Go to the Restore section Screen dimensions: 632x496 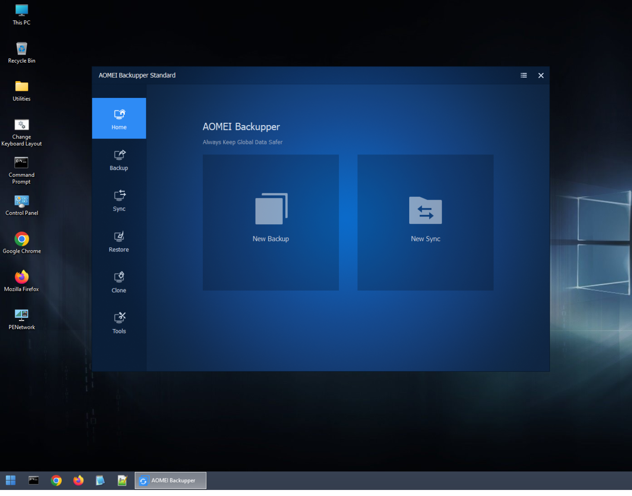point(119,241)
